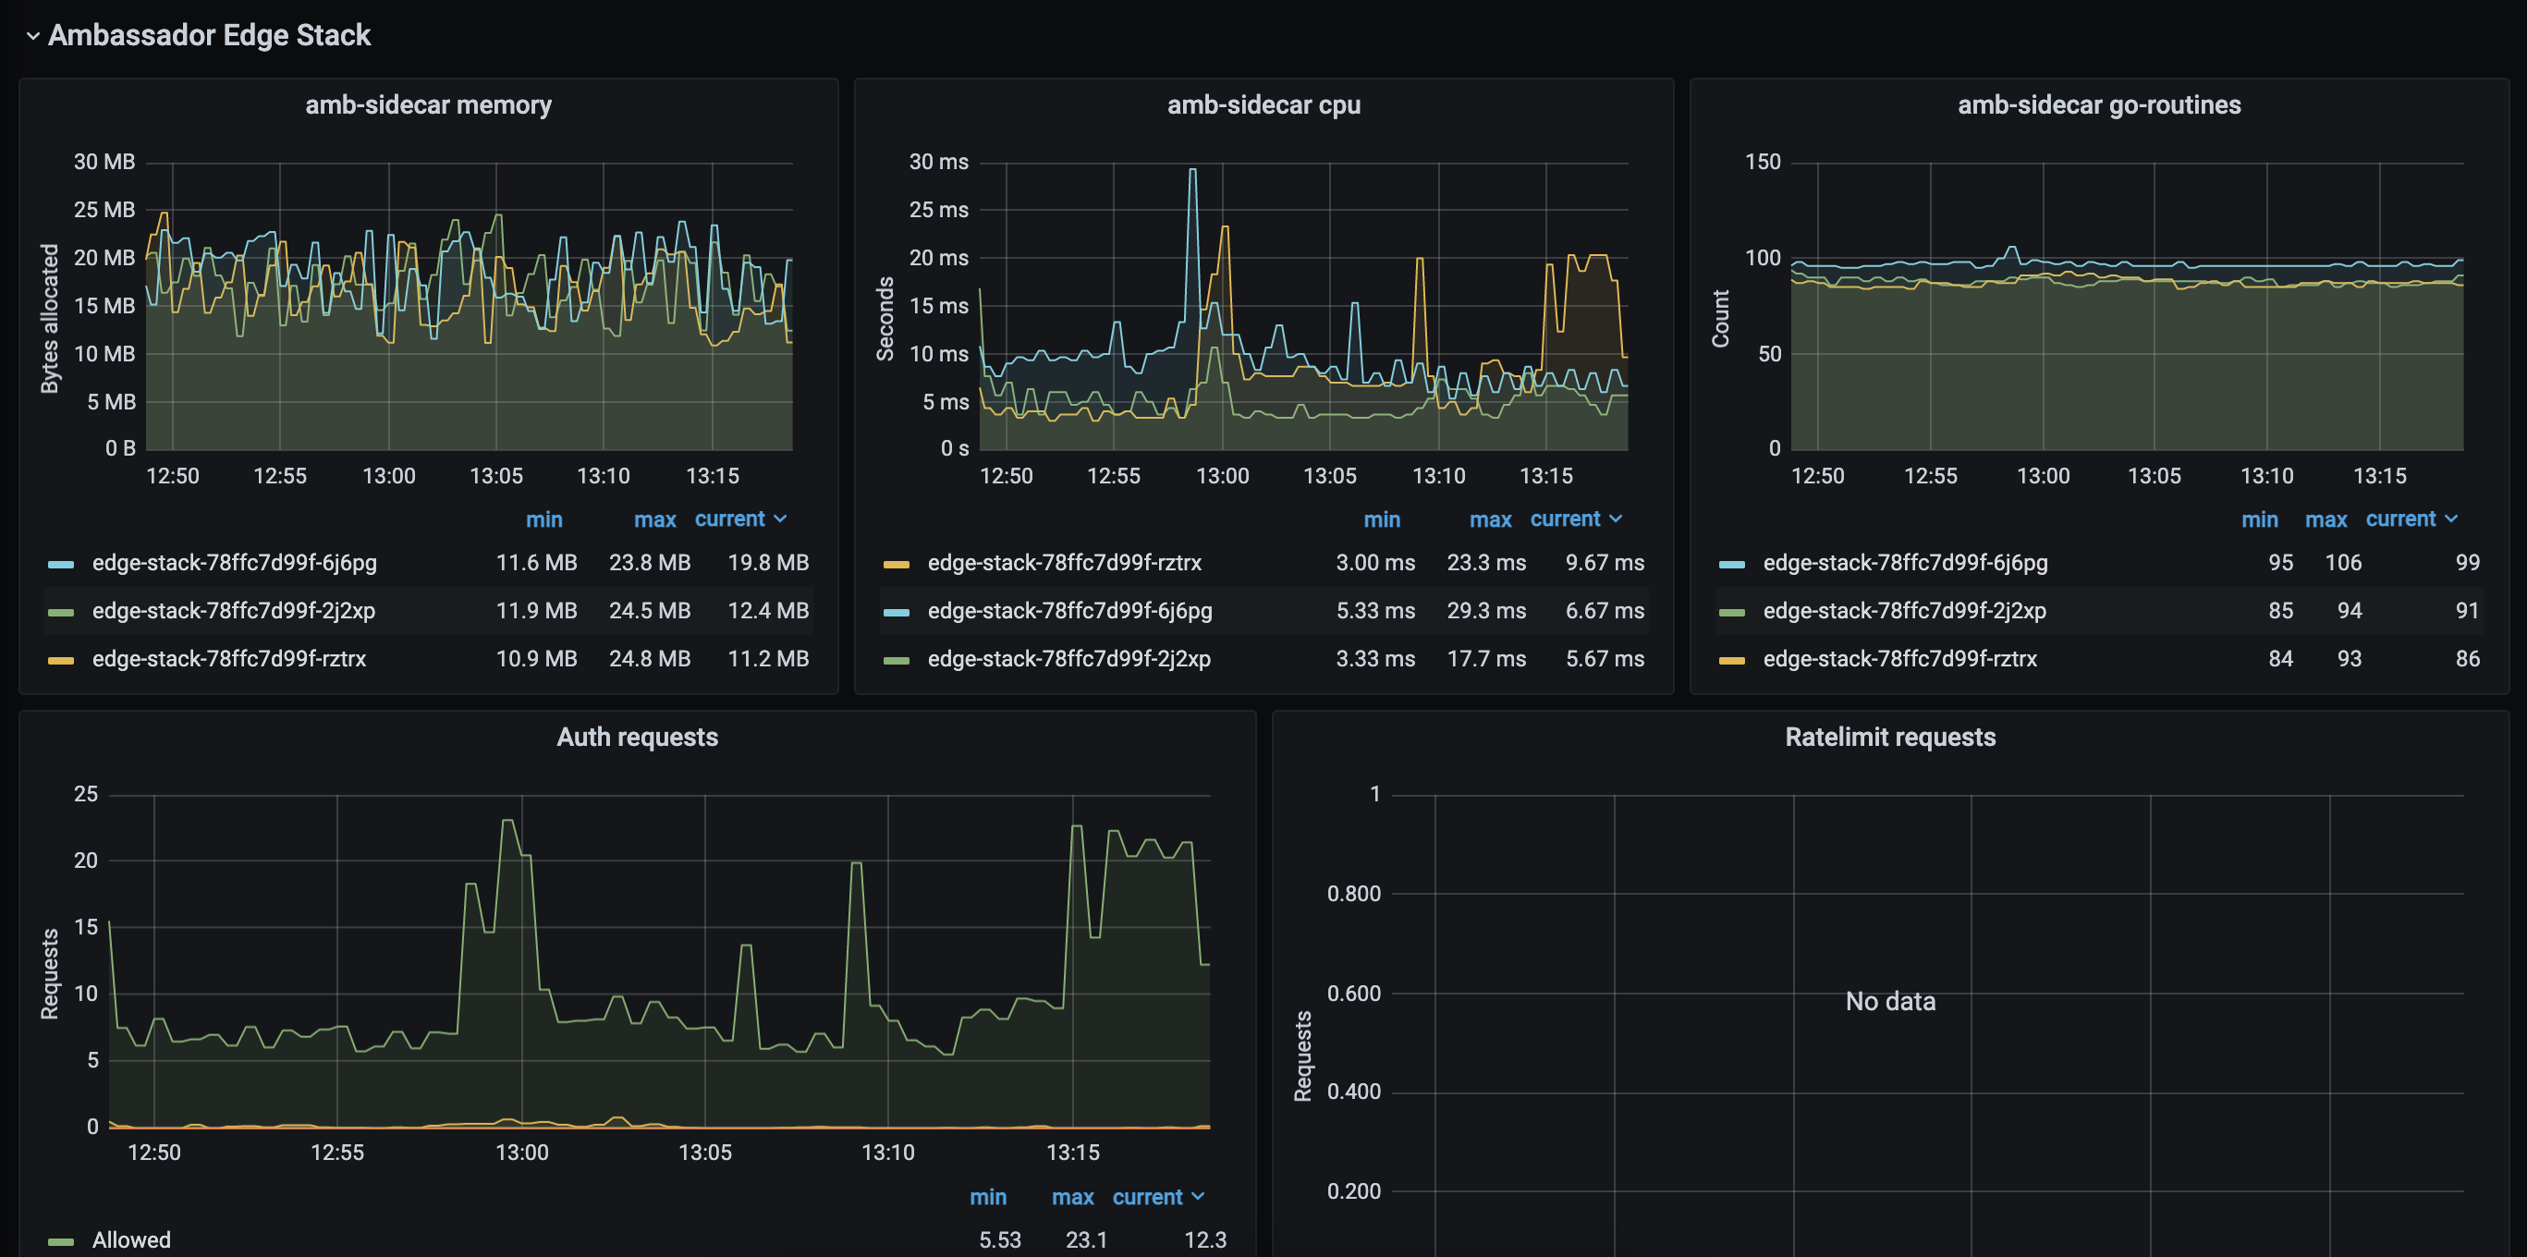
Task: Open the amb-sidecar cpu panel title menu
Action: 1263,105
